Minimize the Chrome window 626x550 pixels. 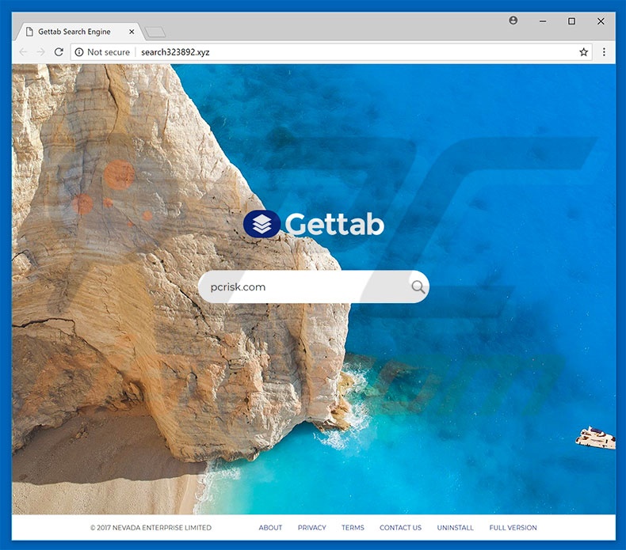[x=543, y=21]
